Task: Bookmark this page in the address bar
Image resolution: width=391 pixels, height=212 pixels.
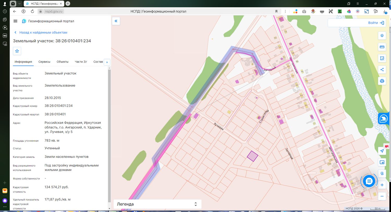Action: pos(276,11)
